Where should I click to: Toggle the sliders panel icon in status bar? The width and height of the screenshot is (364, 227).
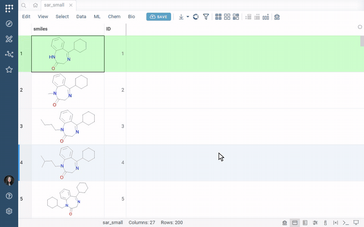pyautogui.click(x=315, y=223)
